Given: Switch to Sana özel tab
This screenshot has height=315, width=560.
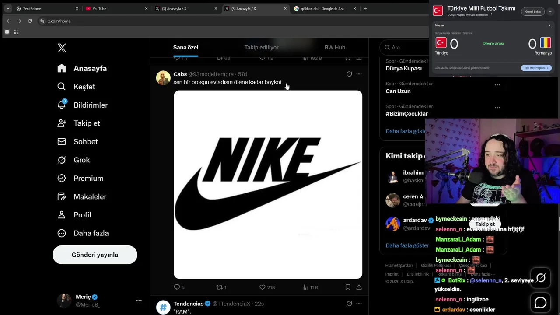Looking at the screenshot, I should 186,47.
